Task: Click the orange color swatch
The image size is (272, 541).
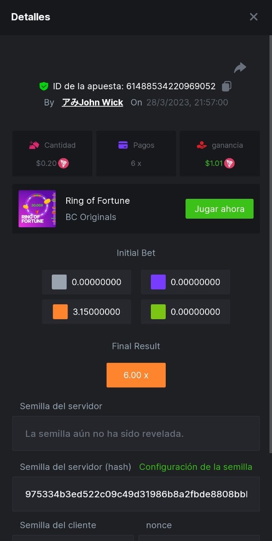Action: point(60,312)
